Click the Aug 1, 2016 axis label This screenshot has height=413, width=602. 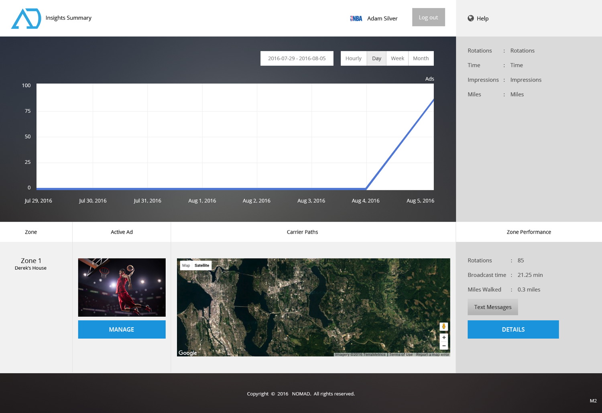pos(202,201)
